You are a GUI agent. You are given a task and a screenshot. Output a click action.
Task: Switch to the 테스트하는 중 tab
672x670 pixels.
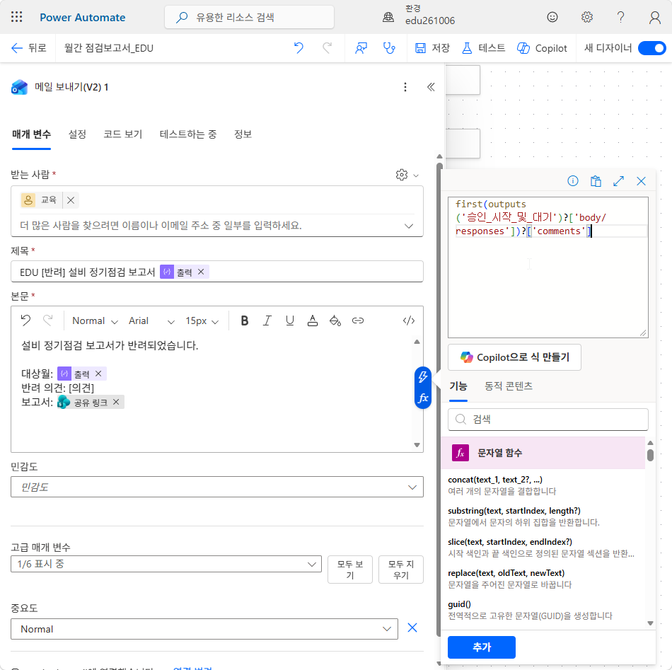(x=187, y=134)
